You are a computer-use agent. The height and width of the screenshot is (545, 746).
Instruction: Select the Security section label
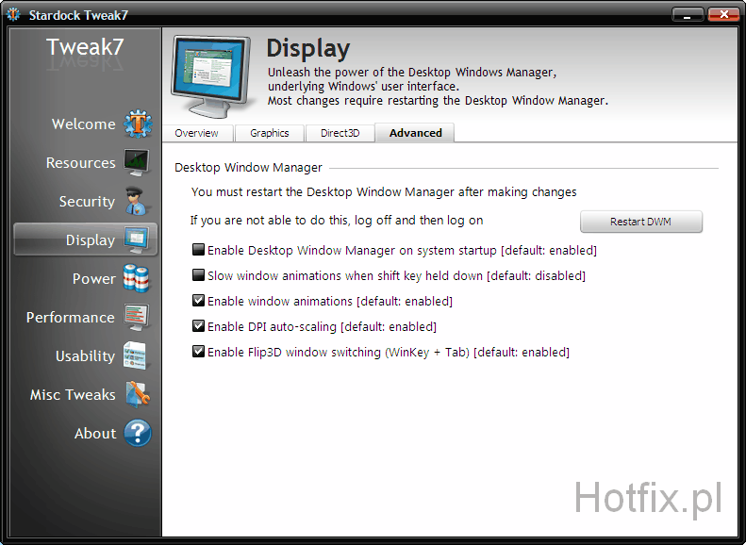pyautogui.click(x=87, y=202)
